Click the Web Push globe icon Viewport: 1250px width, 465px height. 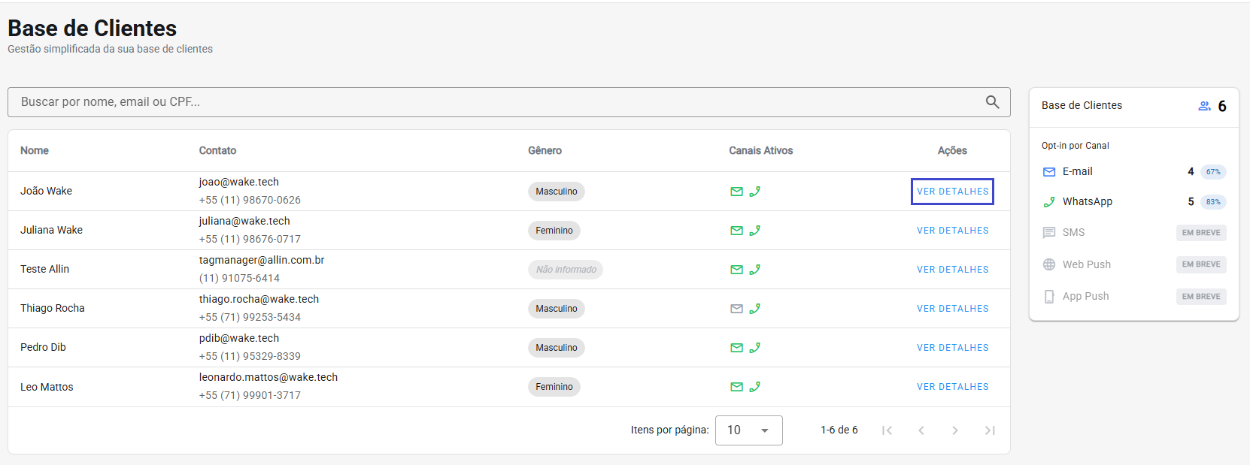(x=1049, y=264)
